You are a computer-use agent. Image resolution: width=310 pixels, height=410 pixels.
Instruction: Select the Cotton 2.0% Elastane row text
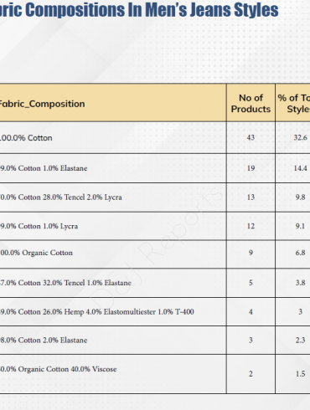click(x=44, y=341)
